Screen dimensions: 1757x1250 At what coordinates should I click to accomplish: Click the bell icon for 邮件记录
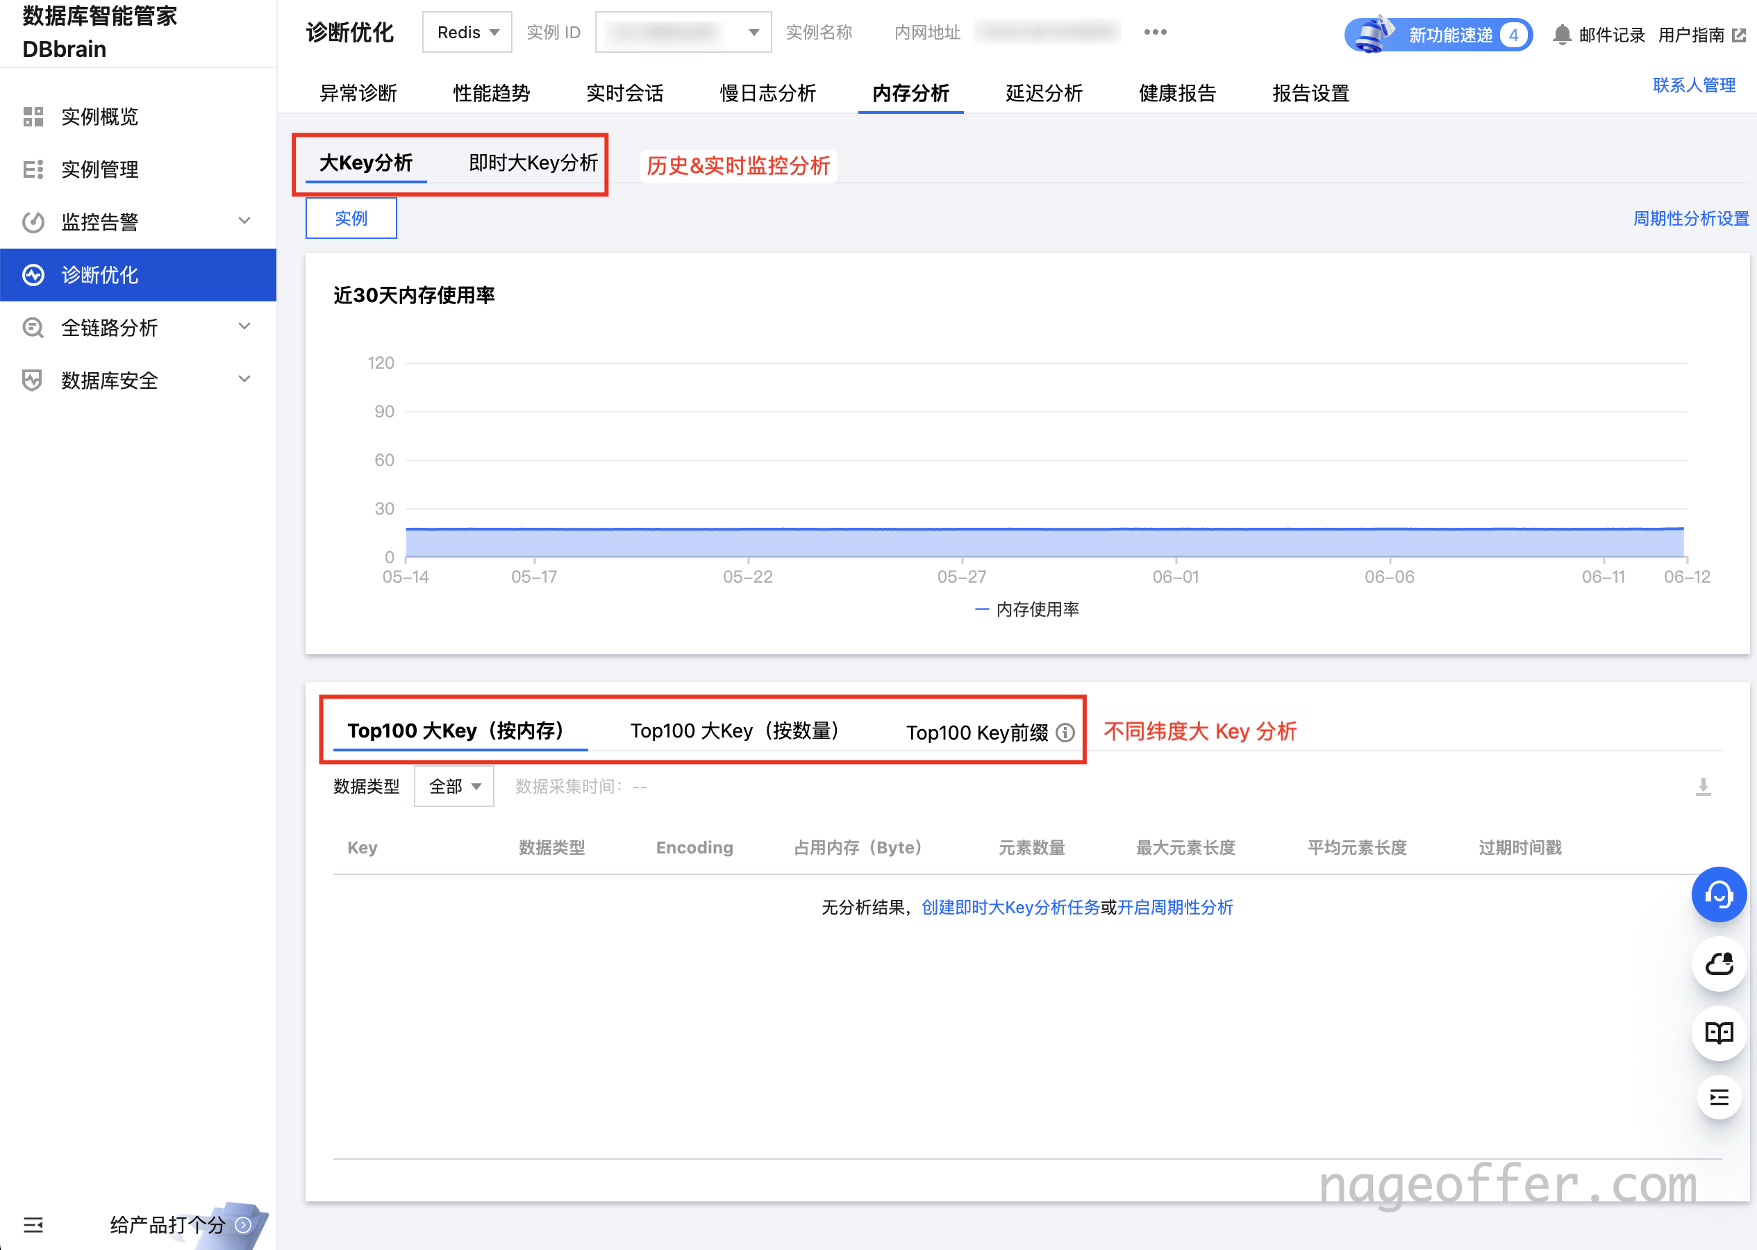[x=1562, y=35]
